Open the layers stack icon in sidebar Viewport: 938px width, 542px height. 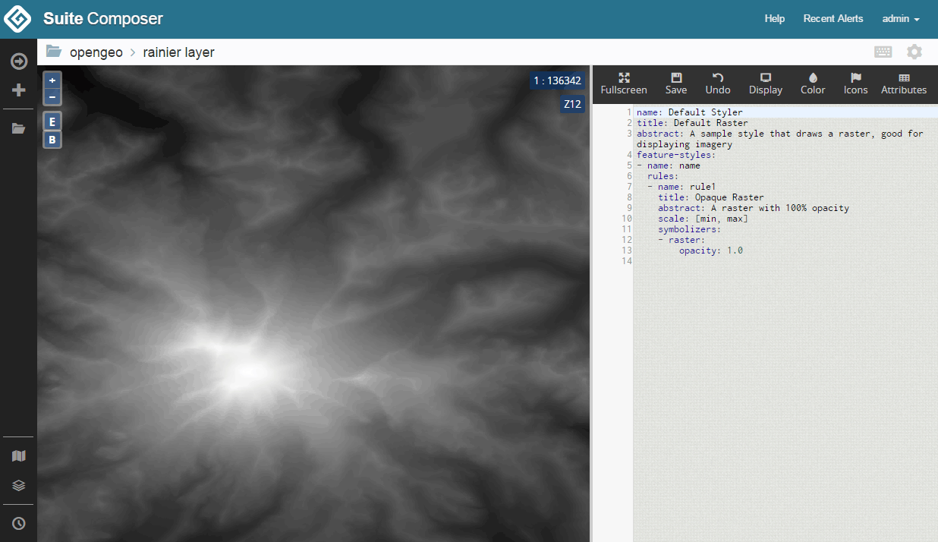coord(19,486)
